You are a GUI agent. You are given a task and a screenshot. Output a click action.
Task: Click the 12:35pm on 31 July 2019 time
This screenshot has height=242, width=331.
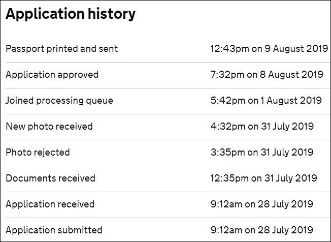click(x=263, y=178)
